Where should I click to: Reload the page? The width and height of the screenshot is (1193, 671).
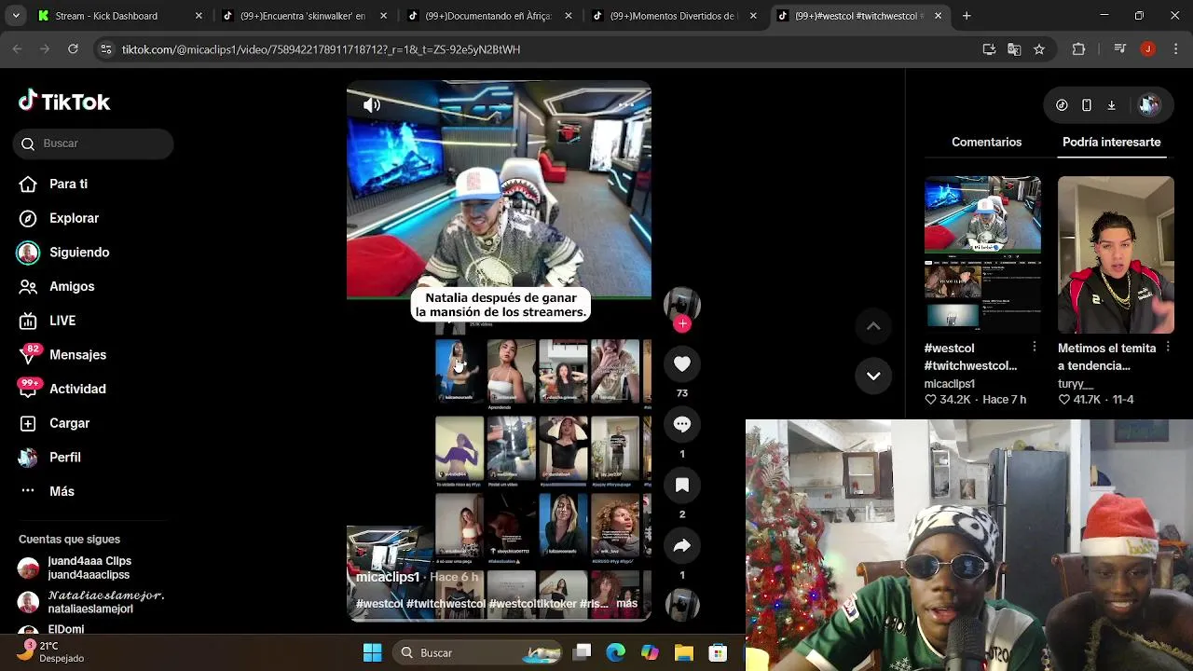coord(73,49)
